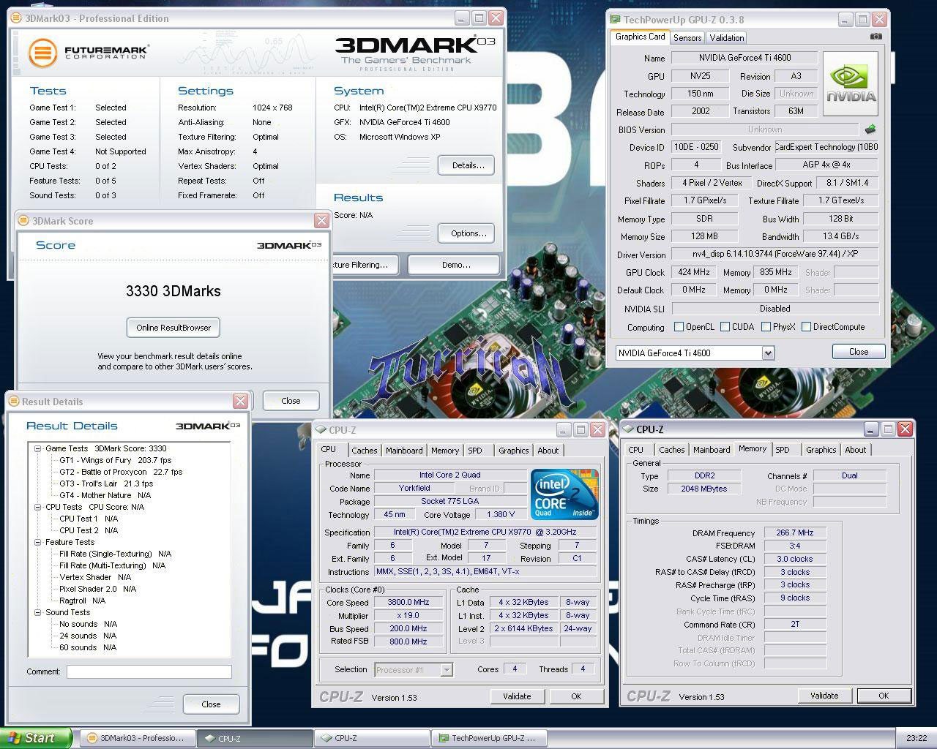Viewport: 937px width, 749px height.
Task: Select Pixel Shader 2.0 result row
Action: tap(97, 589)
